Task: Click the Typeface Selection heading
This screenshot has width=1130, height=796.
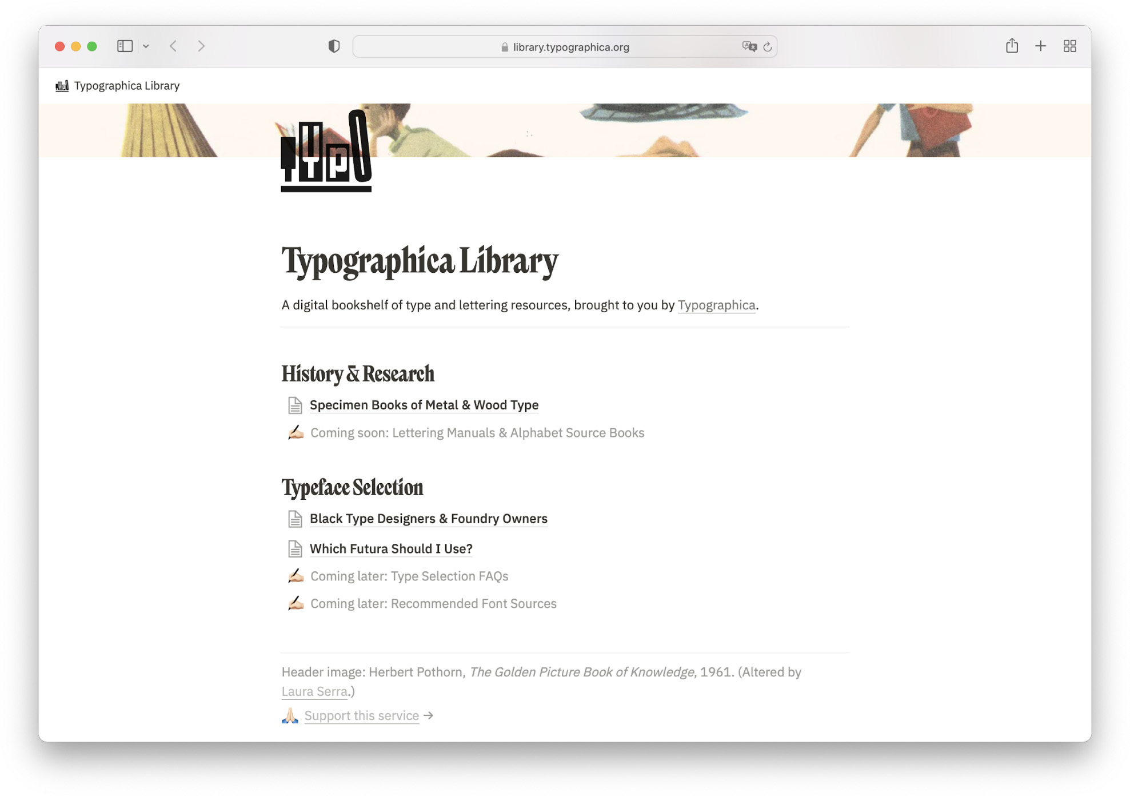Action: (x=352, y=488)
